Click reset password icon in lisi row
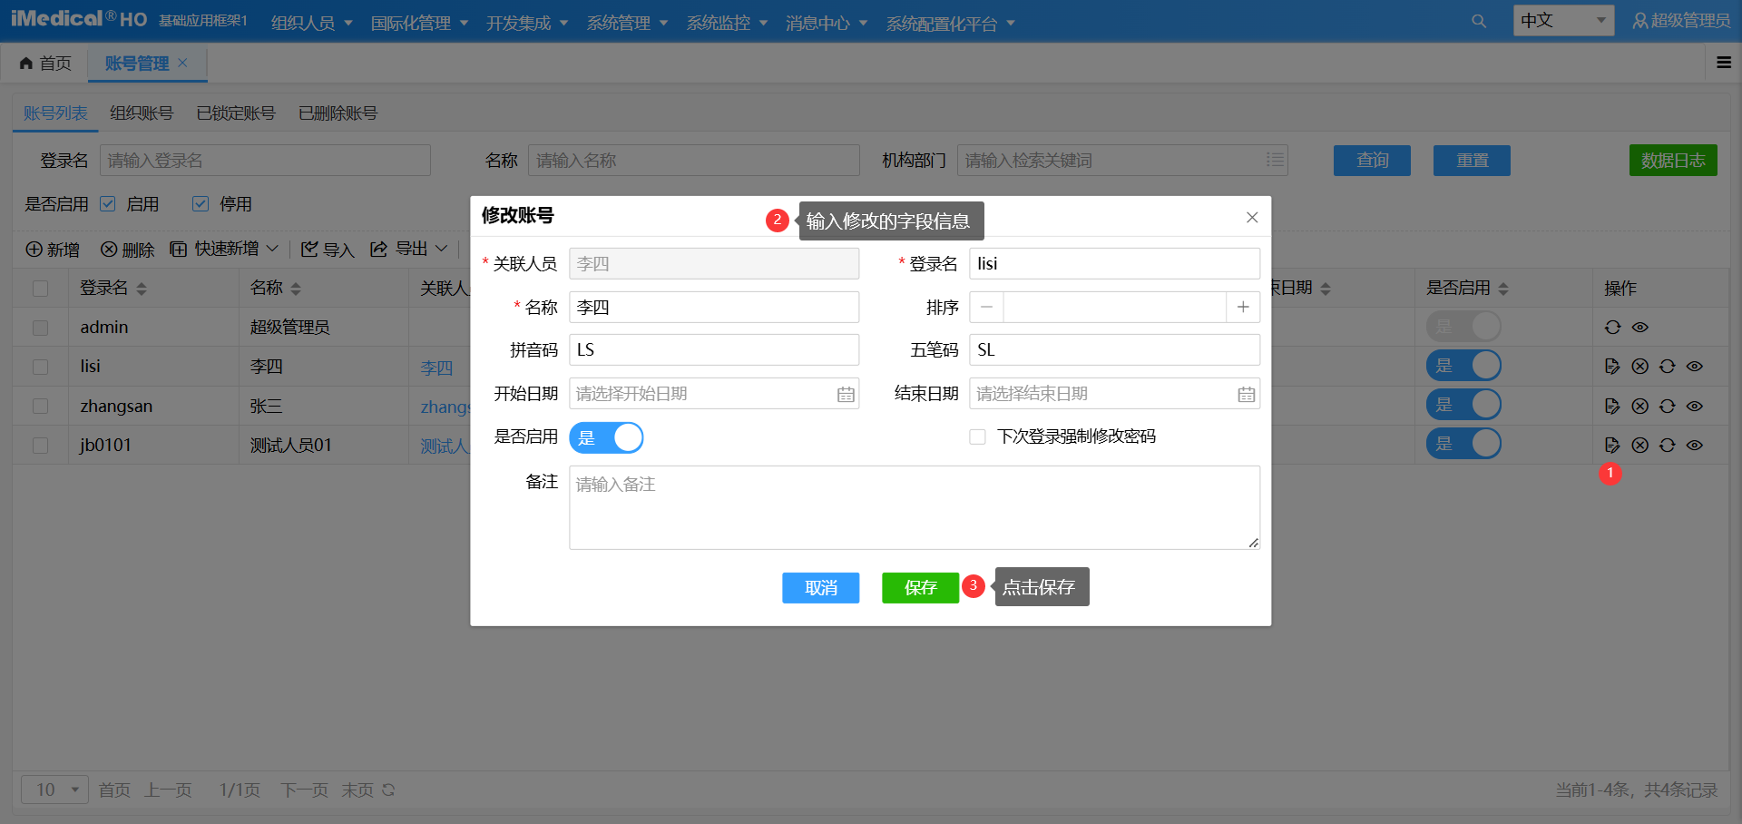Screen dimensions: 1742x824 pyautogui.click(x=1667, y=367)
